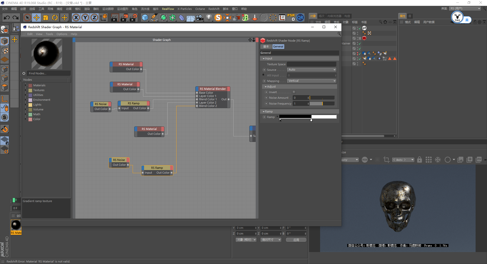
Task: Click the Noise Frequency slider
Action: click(x=322, y=104)
